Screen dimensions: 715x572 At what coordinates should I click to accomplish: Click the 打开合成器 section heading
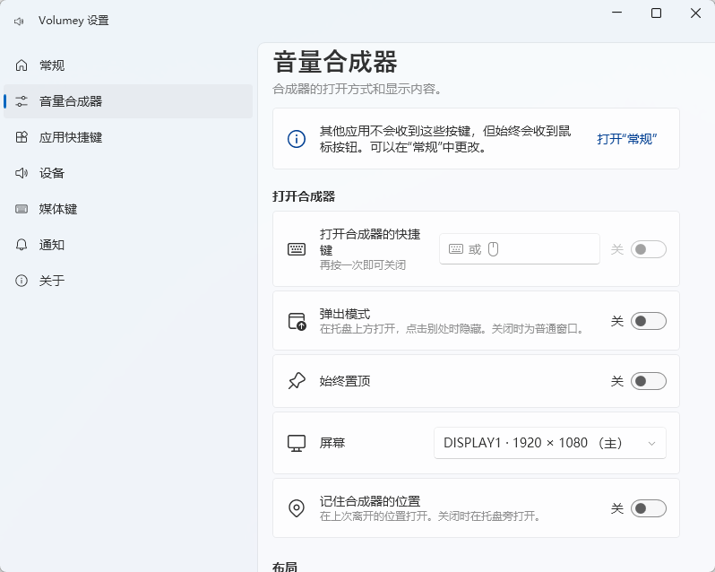coord(304,196)
